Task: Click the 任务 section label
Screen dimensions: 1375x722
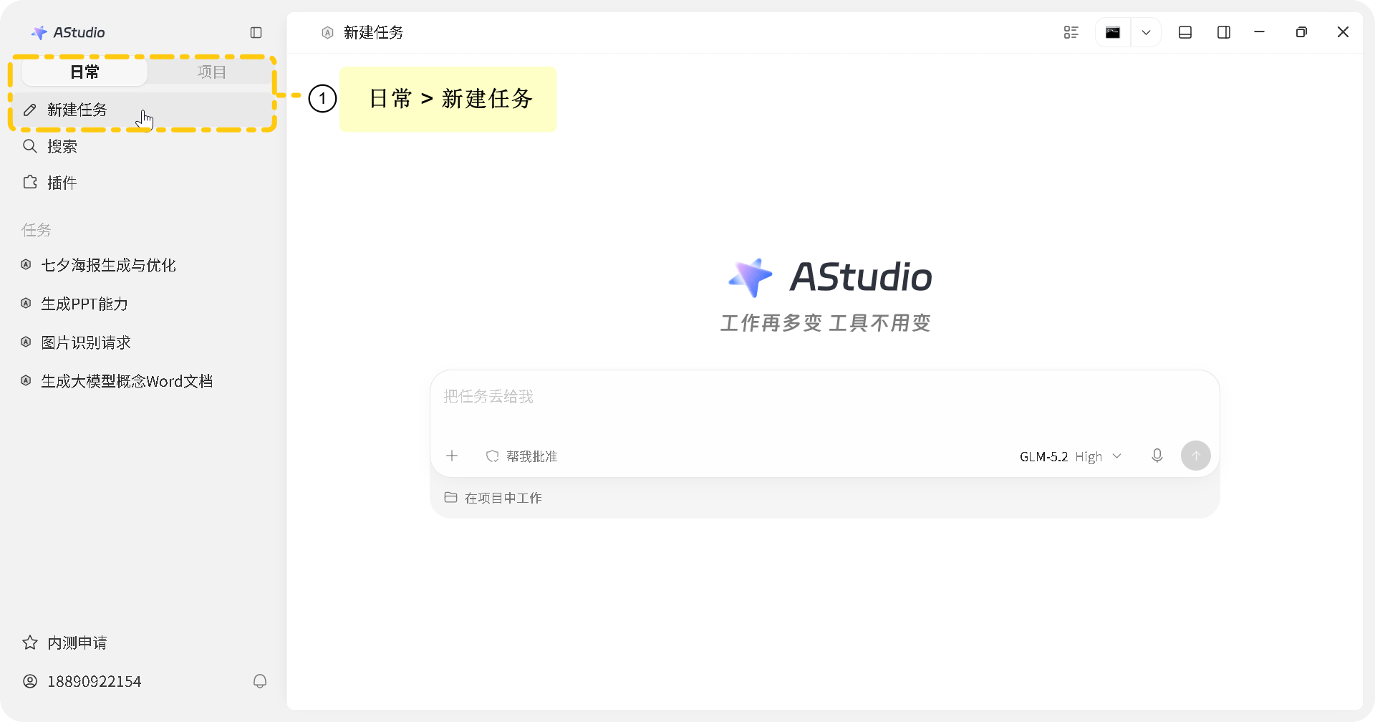Action: click(36, 230)
